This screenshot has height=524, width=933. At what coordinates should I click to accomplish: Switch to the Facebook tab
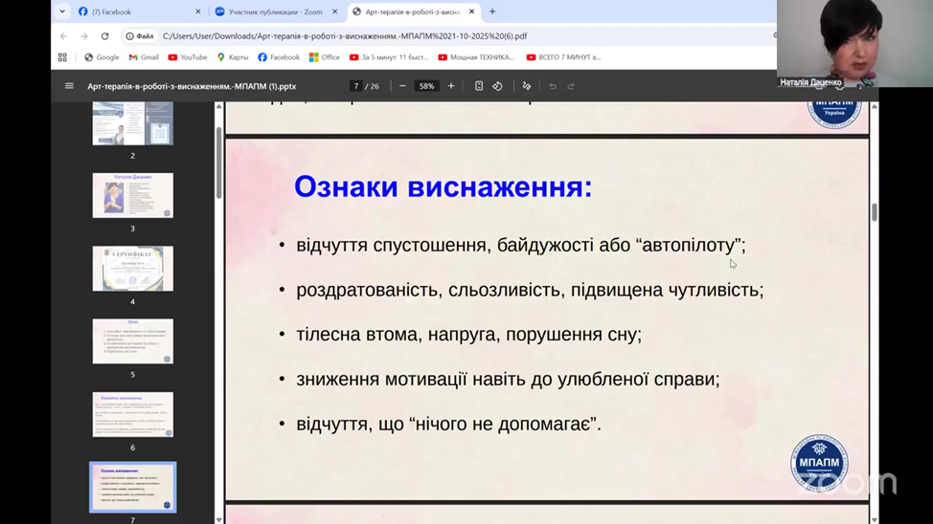(134, 11)
